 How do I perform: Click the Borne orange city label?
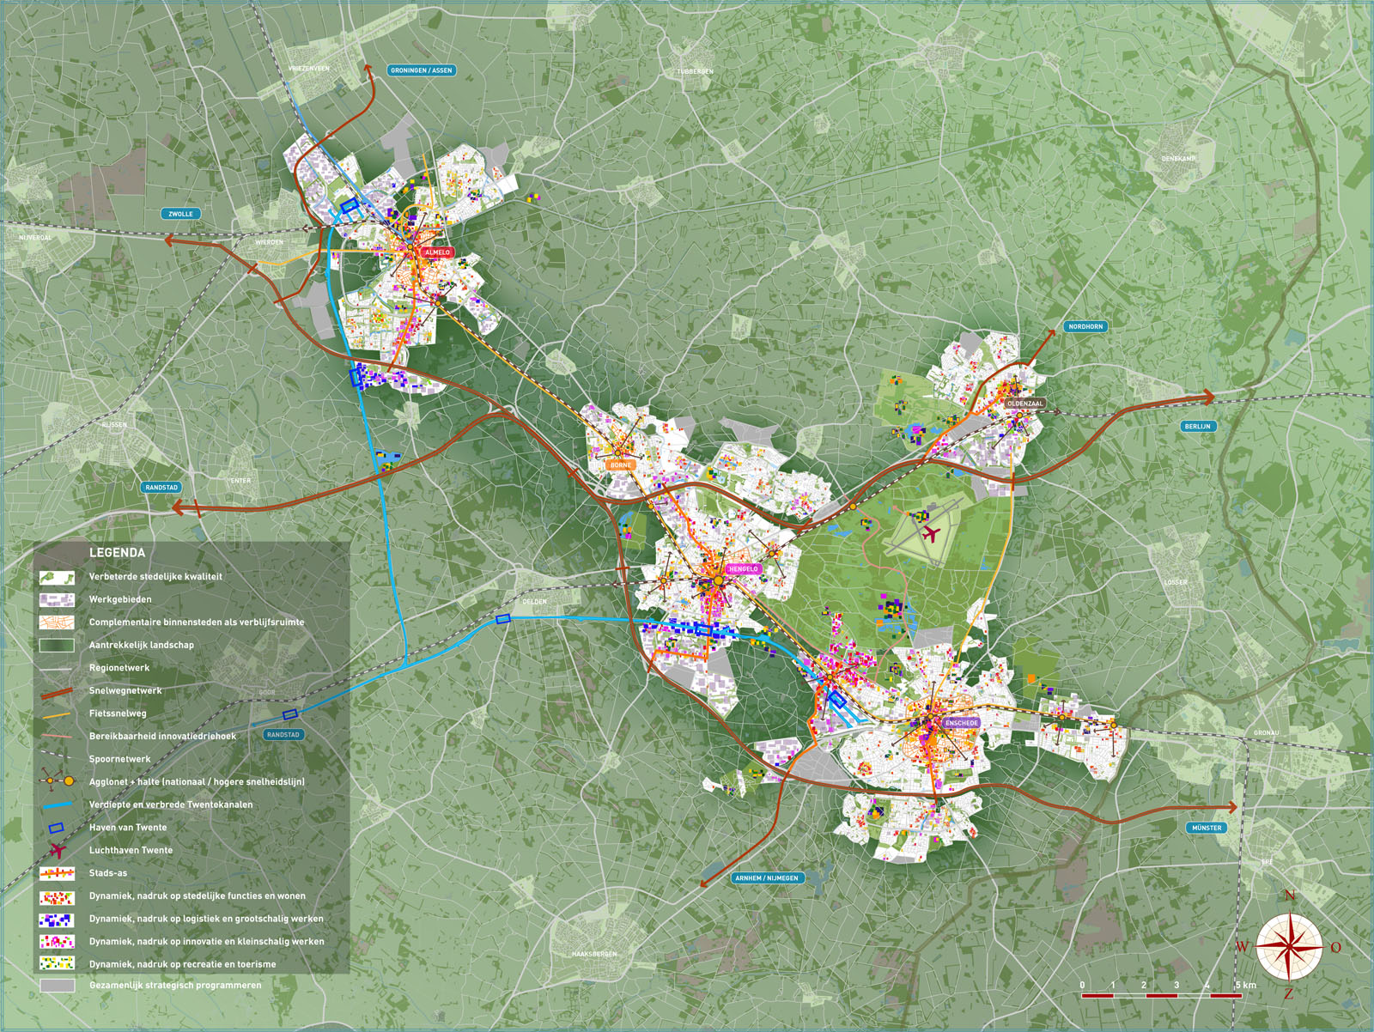[x=621, y=464]
